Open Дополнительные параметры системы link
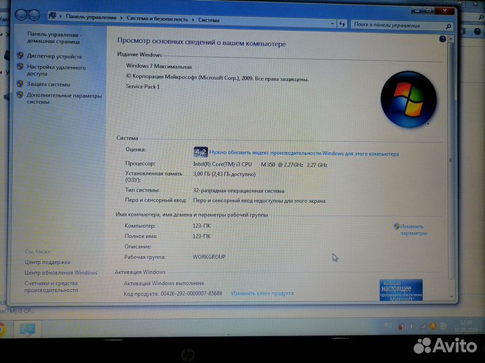The image size is (485, 363). point(64,98)
